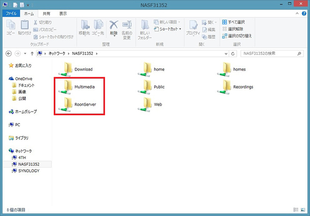Click the 貼り付け (Paste) ribbon icon
This screenshot has width=310, height=216.
(x=25, y=27)
